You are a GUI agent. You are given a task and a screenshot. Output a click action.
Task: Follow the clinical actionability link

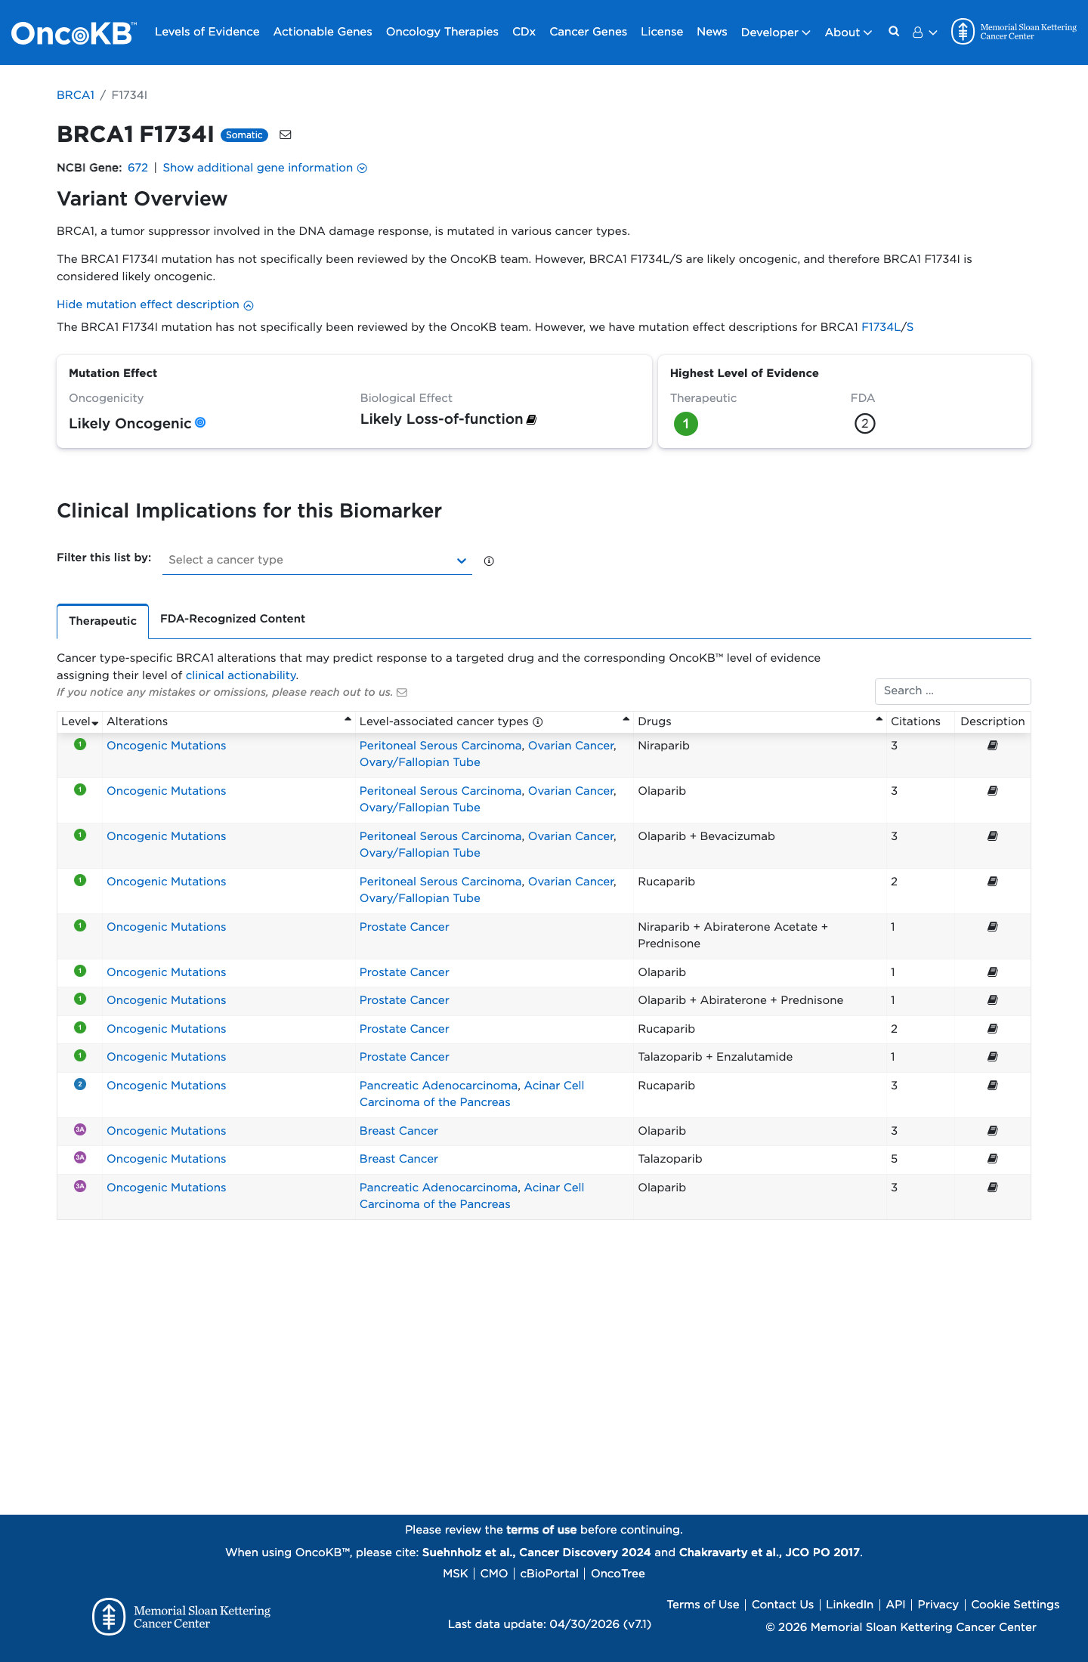240,675
